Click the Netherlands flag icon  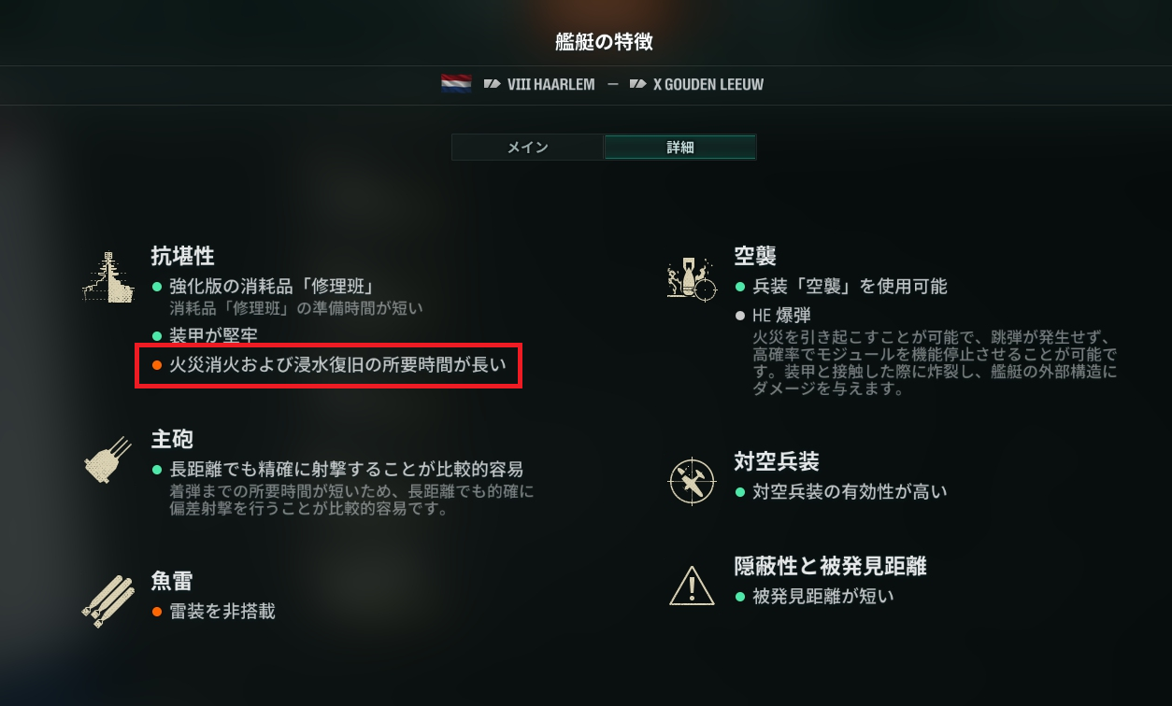click(x=456, y=84)
